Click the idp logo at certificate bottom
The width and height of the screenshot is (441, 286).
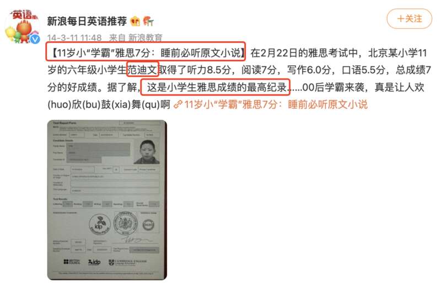[x=94, y=262]
